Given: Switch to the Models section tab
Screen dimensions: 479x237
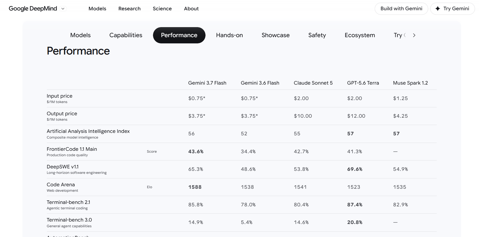Looking at the screenshot, I should point(80,35).
